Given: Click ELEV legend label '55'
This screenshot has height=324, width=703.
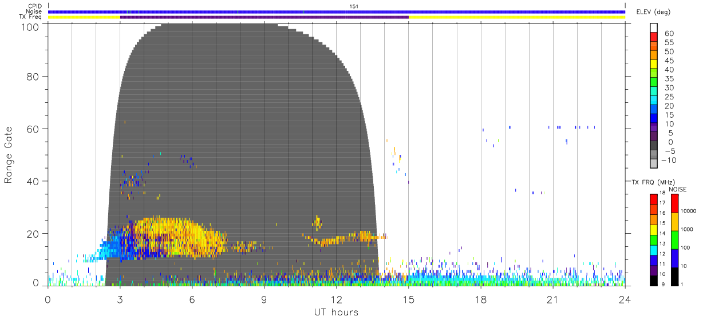Looking at the screenshot, I should click(668, 42).
